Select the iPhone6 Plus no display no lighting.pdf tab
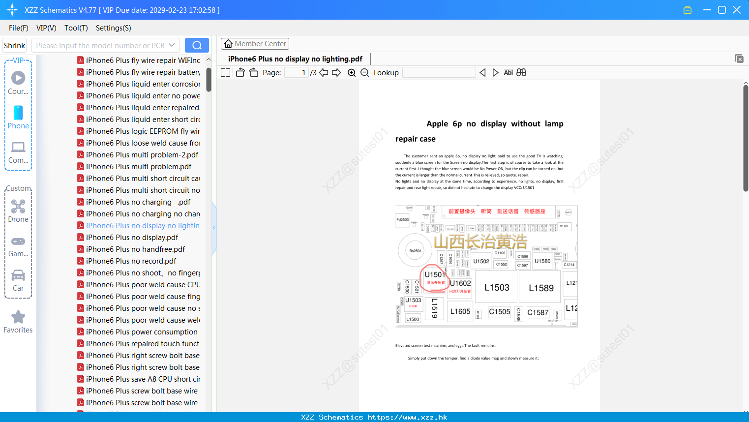The height and width of the screenshot is (422, 749). pos(295,59)
